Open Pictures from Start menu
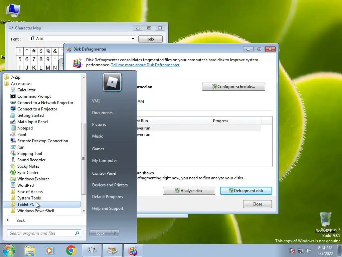The height and width of the screenshot is (257, 342). pos(99,124)
